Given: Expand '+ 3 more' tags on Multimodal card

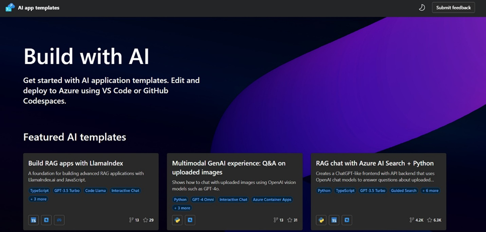Looking at the screenshot, I should (182, 208).
